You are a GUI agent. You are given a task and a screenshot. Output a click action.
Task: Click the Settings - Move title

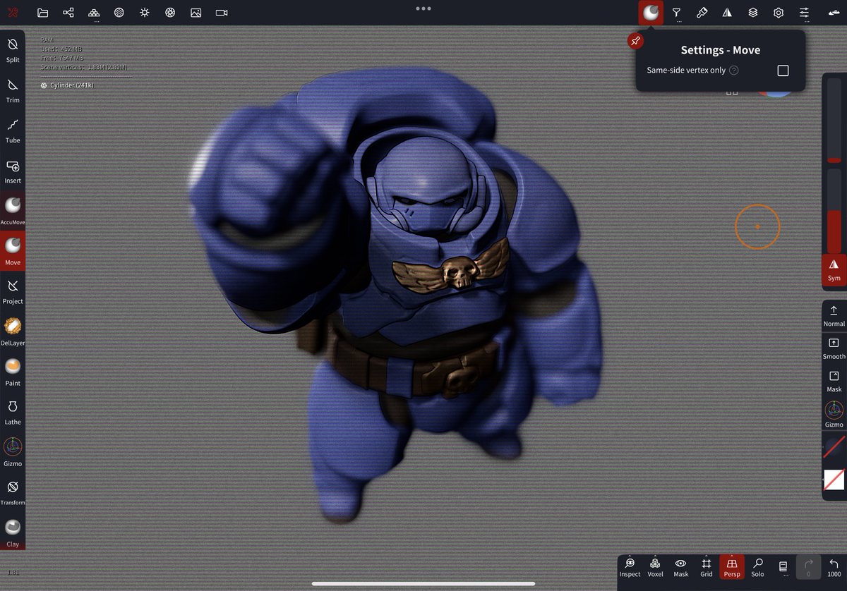720,50
